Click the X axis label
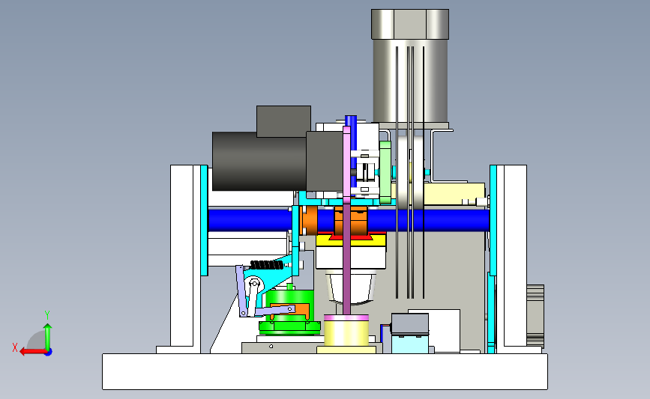Screen dimensions: 650x399 coord(15,347)
